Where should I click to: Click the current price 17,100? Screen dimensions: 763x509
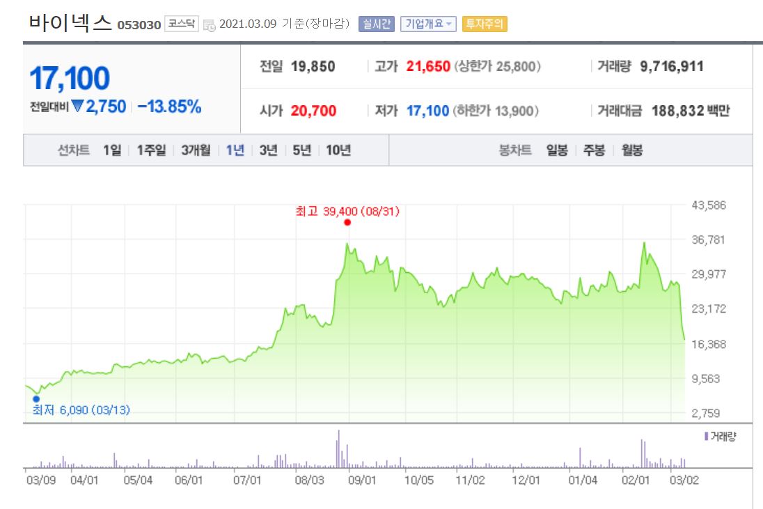70,79
